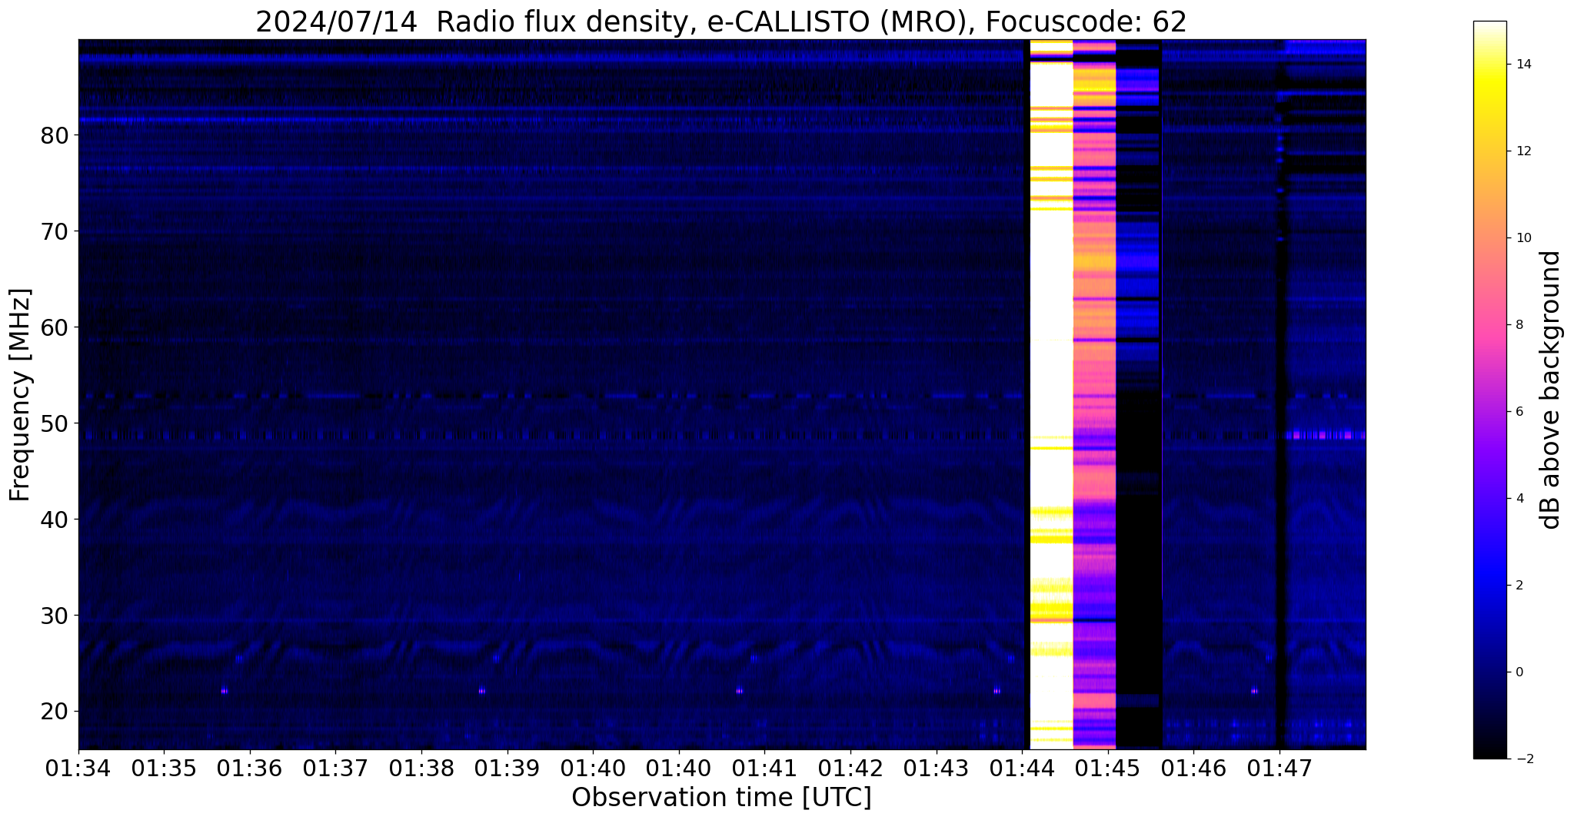Click the bright pink 49 MHz streak after 01:47
1574x820 pixels.
[x=1326, y=436]
